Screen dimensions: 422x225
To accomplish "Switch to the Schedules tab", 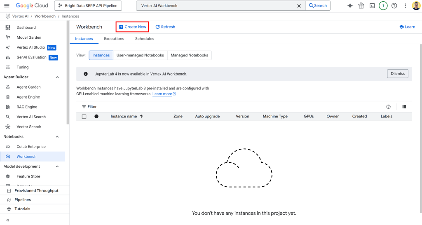I will pos(145,39).
